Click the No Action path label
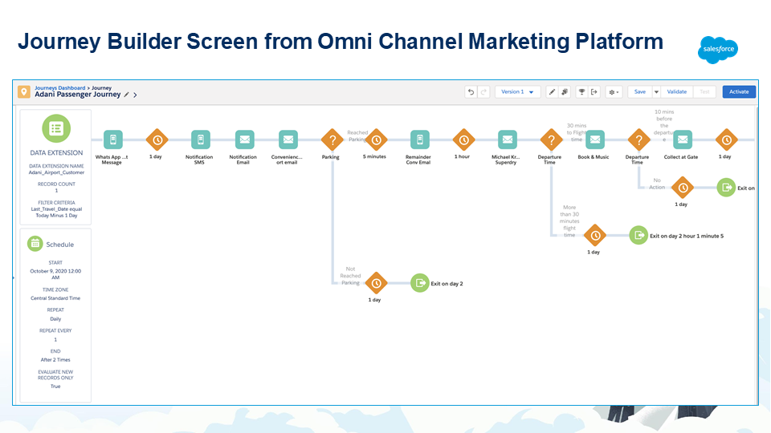771x433 pixels. point(657,184)
